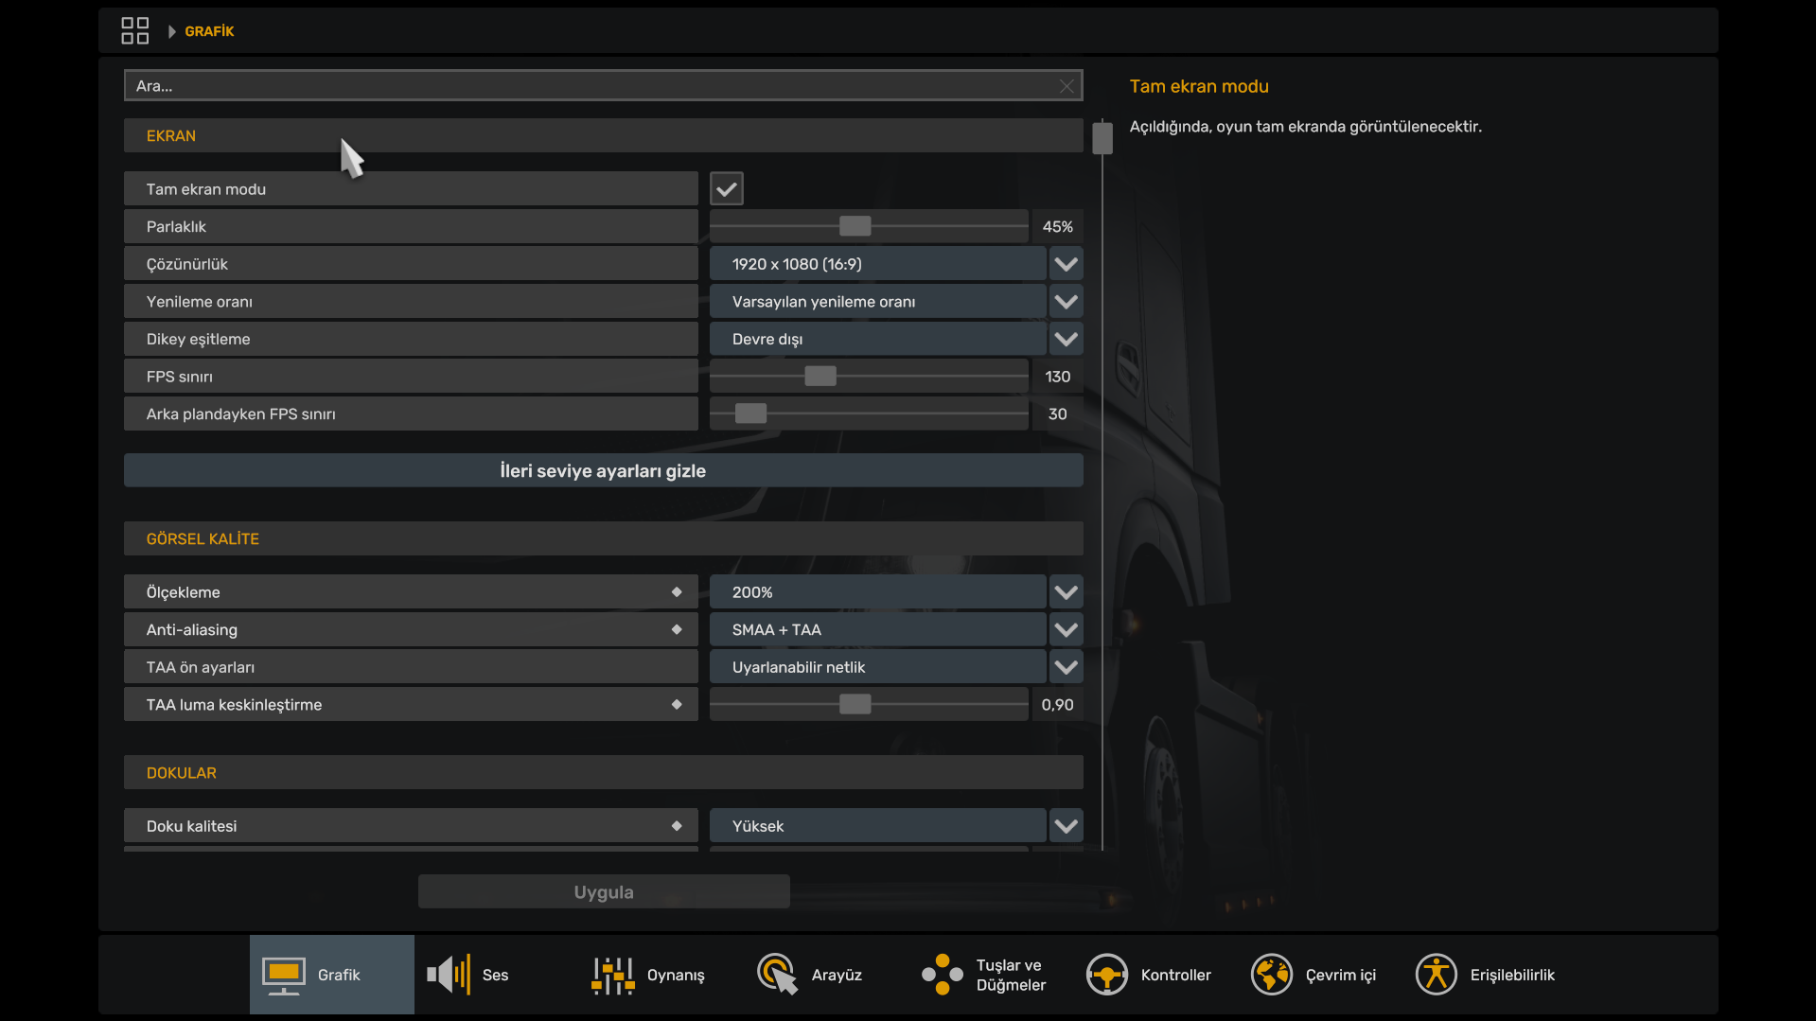Clear the search field with X icon
Image resolution: width=1816 pixels, height=1021 pixels.
click(x=1067, y=86)
